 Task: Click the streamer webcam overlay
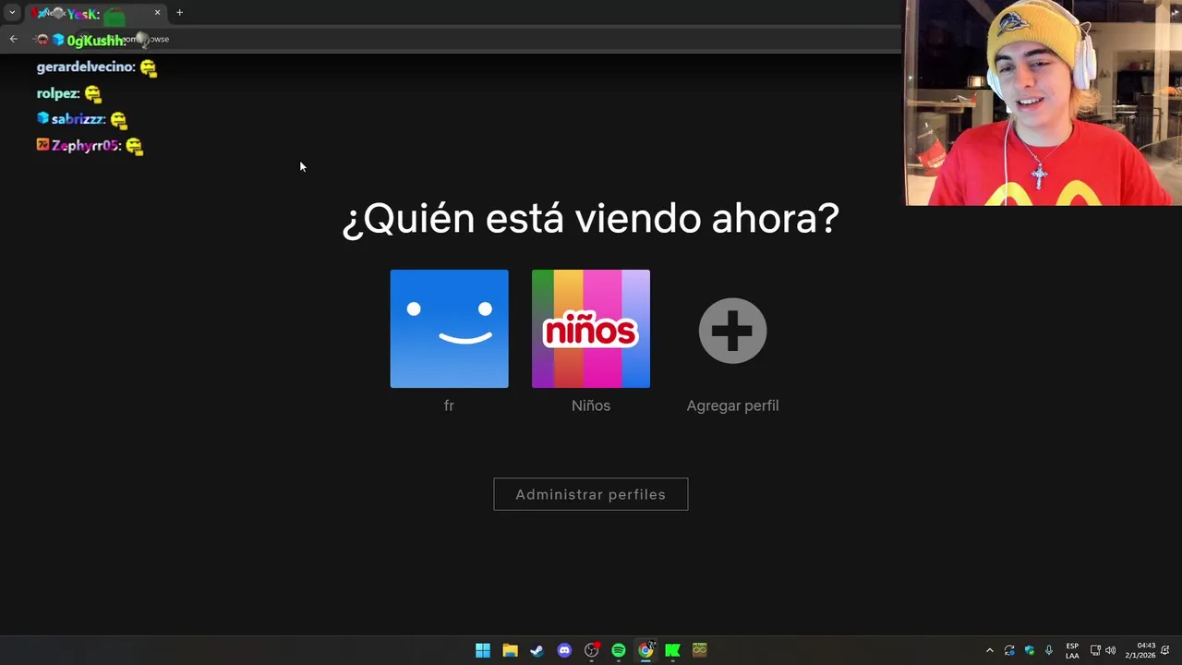click(x=1043, y=103)
